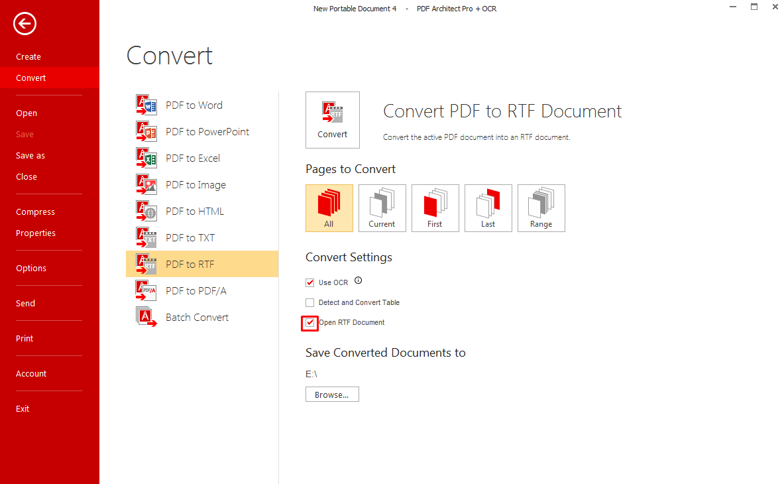The image size is (784, 484).
Task: Click the PDF to TXT icon
Action: [x=146, y=237]
